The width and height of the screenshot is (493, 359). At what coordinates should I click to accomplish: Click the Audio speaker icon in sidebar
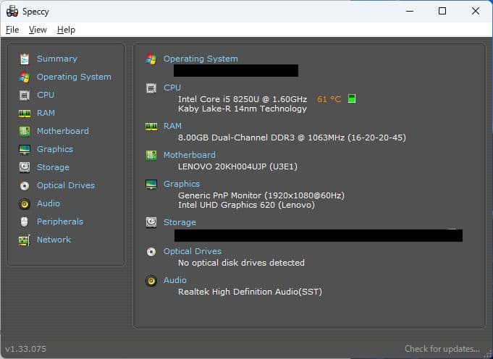click(25, 204)
